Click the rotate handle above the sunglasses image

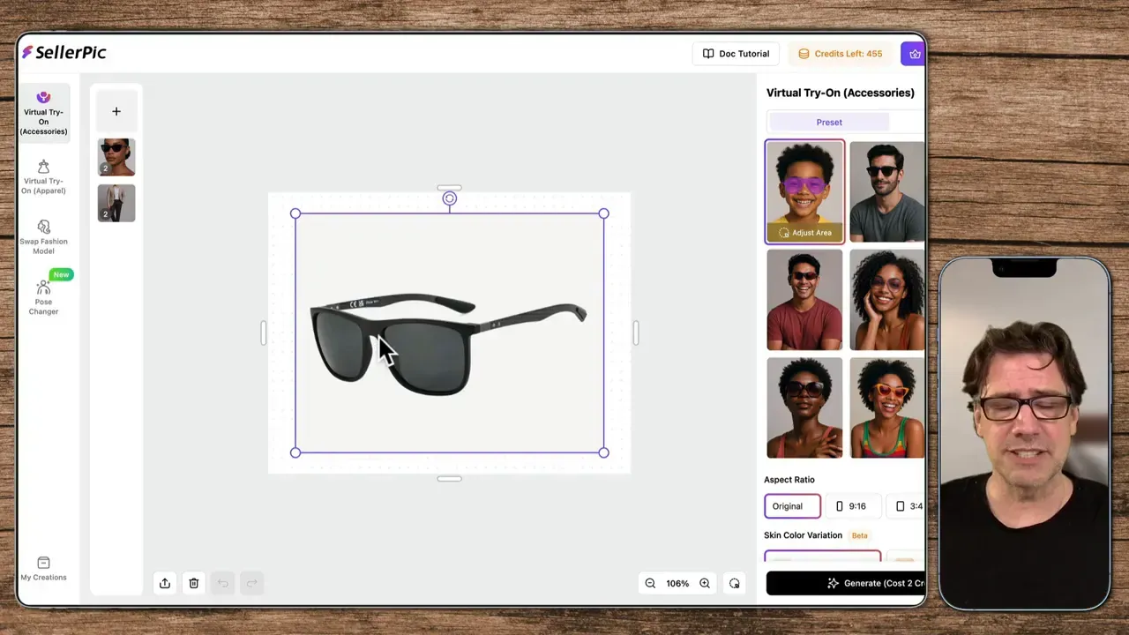(450, 198)
